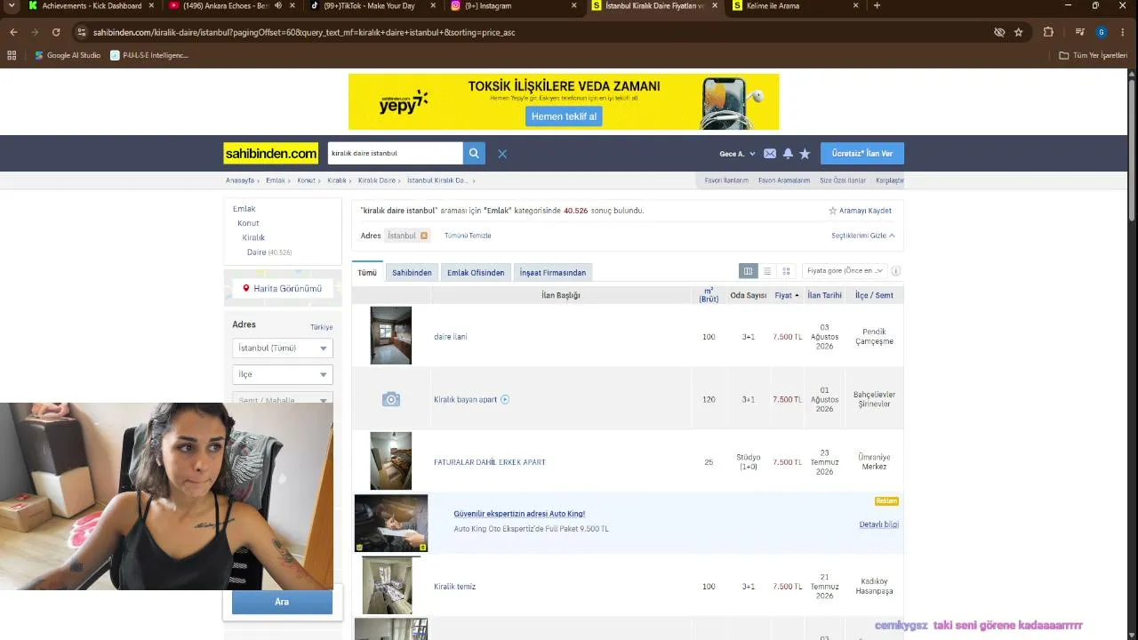Image resolution: width=1138 pixels, height=640 pixels.
Task: Open the tab search chevron at top left
Action: coord(12,5)
